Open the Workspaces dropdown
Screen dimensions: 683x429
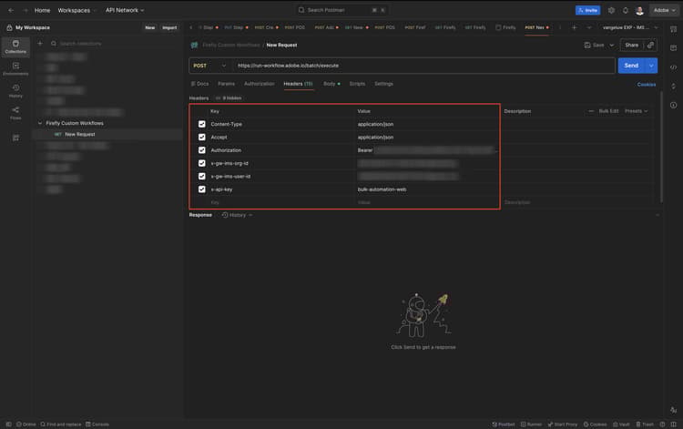76,10
